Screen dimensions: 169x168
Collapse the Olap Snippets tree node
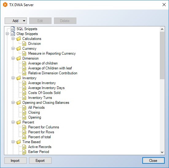tap(7, 34)
